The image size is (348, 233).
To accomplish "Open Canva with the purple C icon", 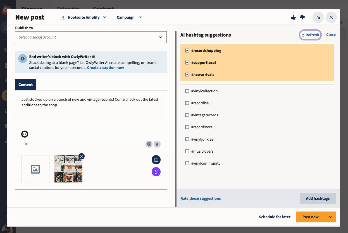I will 156,172.
